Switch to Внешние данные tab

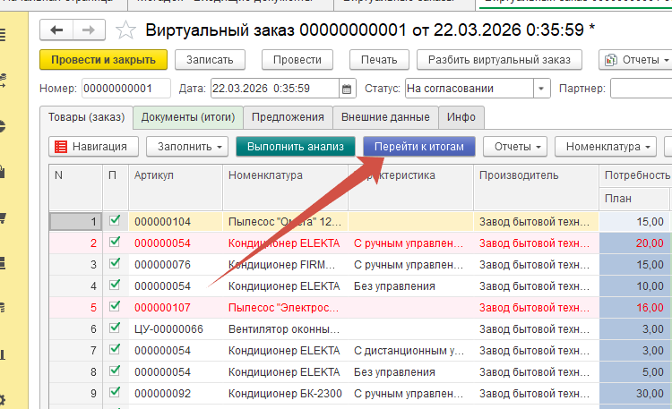point(385,117)
